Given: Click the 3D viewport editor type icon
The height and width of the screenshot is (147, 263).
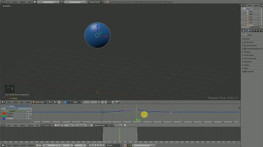Looking at the screenshot, I should point(3,102).
